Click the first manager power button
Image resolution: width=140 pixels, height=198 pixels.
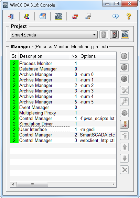pyautogui.click(x=124, y=56)
